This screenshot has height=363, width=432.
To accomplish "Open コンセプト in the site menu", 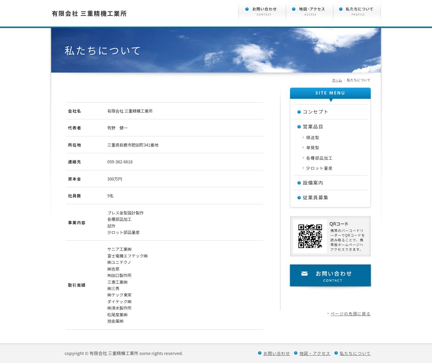I will coord(315,112).
